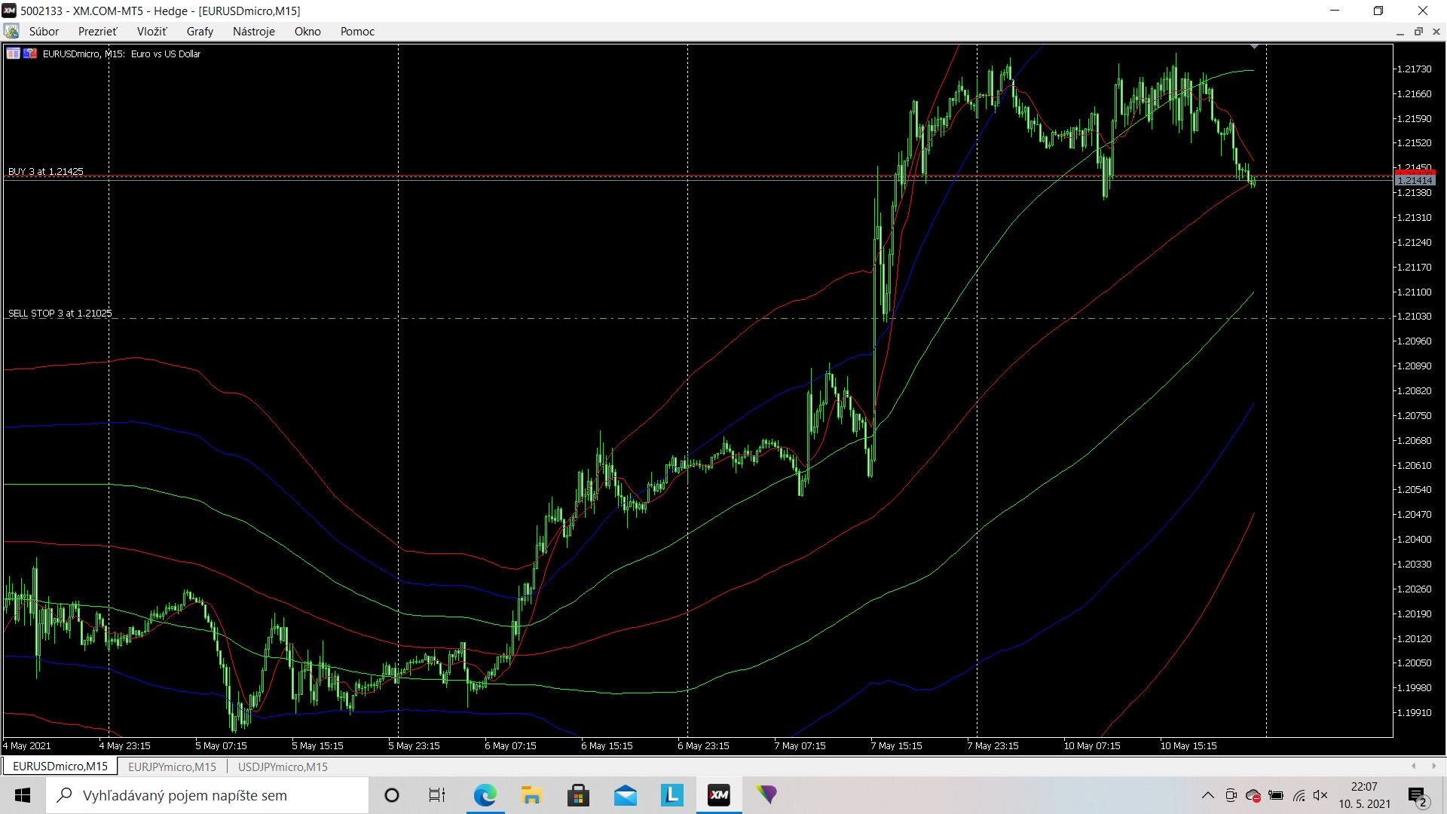The image size is (1447, 814).
Task: Switch to the USDJPYmicro,M15 chart tab
Action: click(x=283, y=767)
